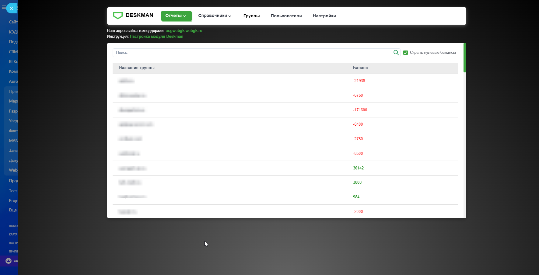This screenshot has height=275, width=539.
Task: Open the Настройки section
Action: coord(324,16)
